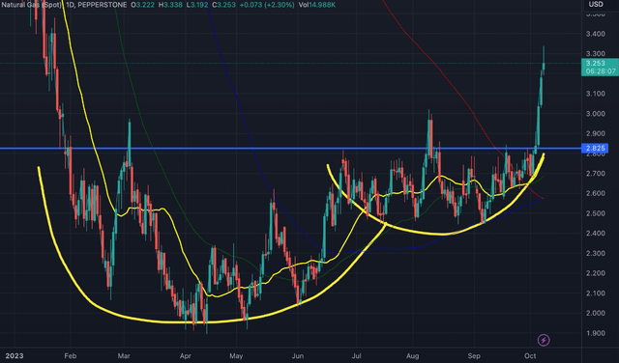Click the open value O3.222

(x=143, y=5)
